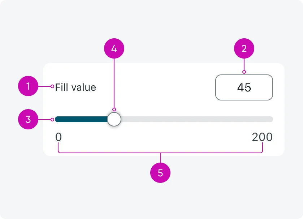This screenshot has width=303, height=219.
Task: Click the badge pointing to the value input
Action: coord(244,48)
